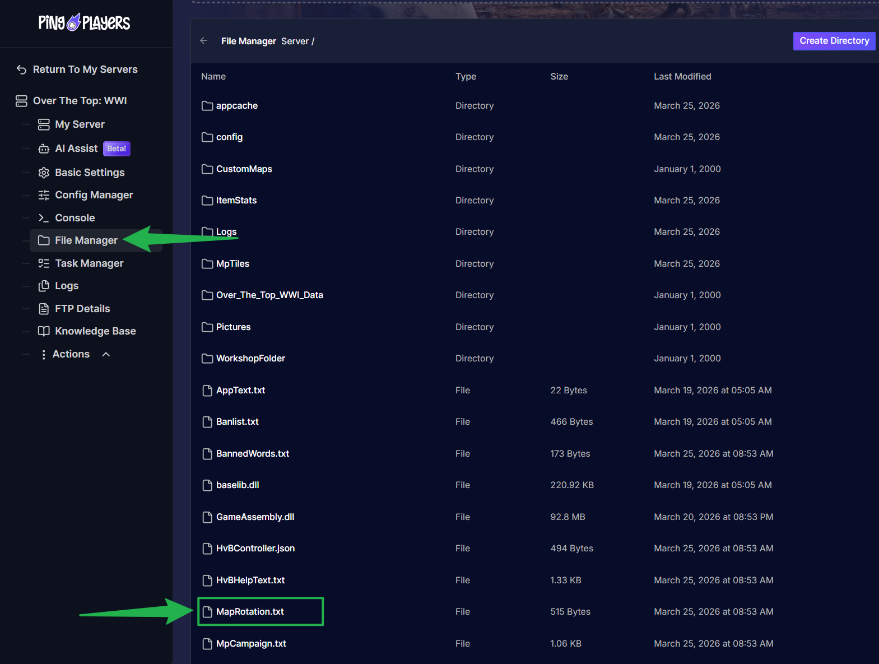Click the back arrow beside File Manager
The height and width of the screenshot is (664, 879).
pos(204,41)
